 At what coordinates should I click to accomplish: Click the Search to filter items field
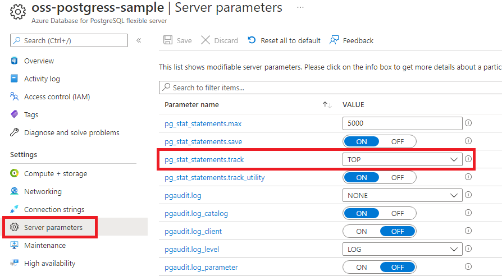[x=330, y=88]
